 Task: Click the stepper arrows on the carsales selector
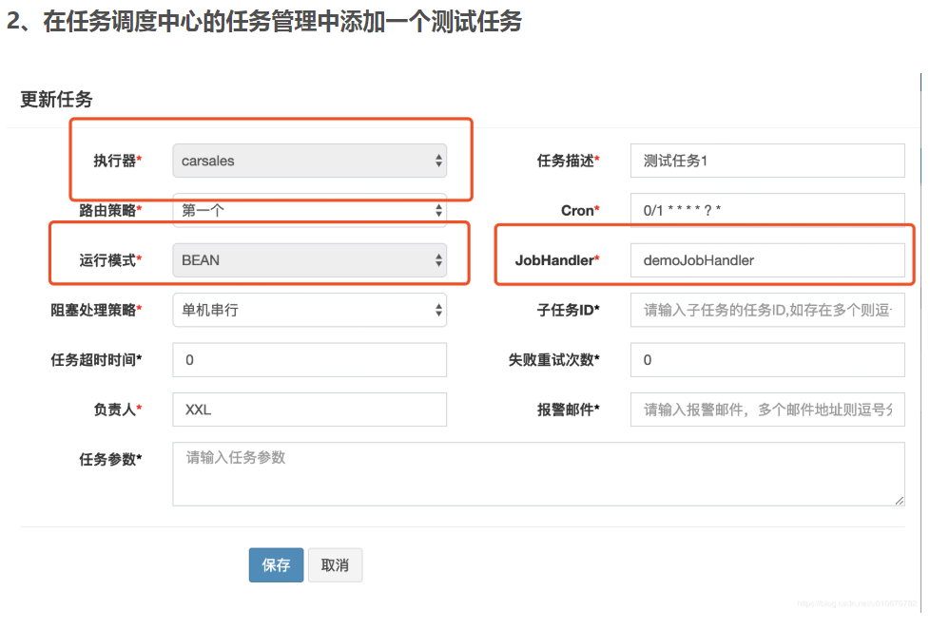(439, 161)
